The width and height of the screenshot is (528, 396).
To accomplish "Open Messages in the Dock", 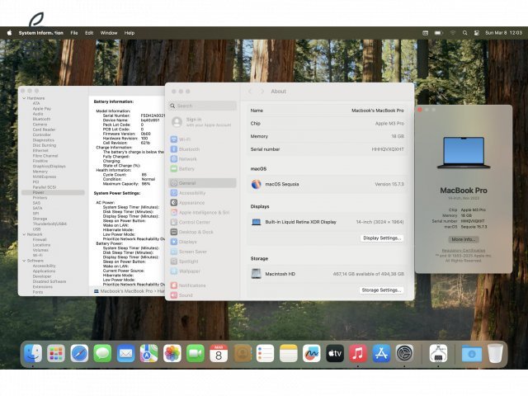I will [102, 353].
